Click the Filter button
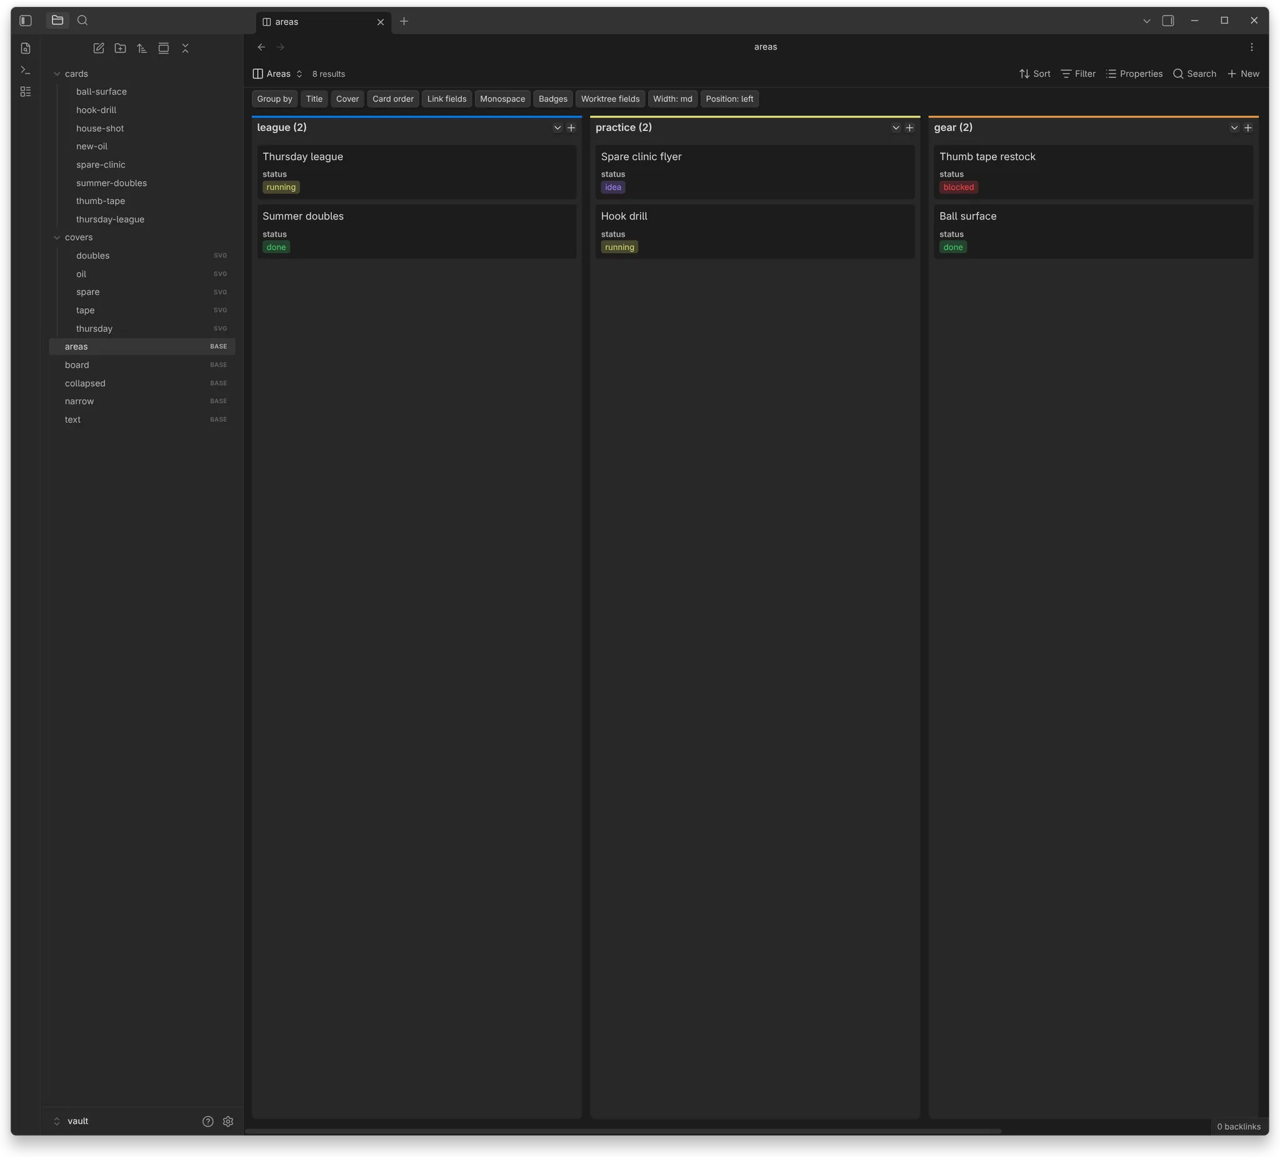The image size is (1280, 1157). pos(1078,74)
